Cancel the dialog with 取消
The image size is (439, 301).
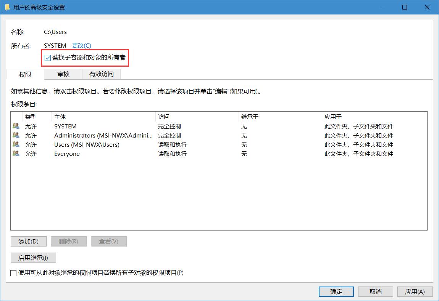click(x=376, y=291)
